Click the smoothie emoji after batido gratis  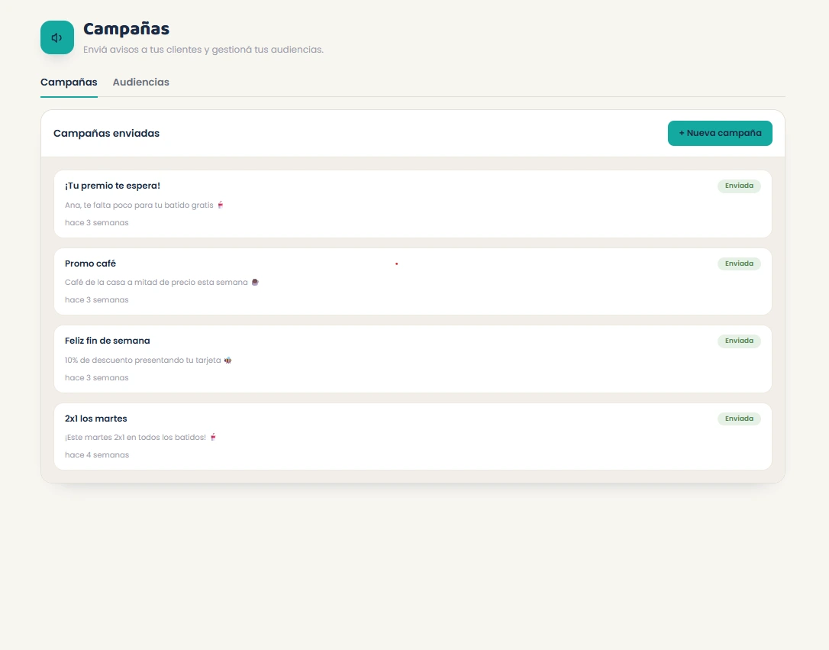(x=221, y=205)
